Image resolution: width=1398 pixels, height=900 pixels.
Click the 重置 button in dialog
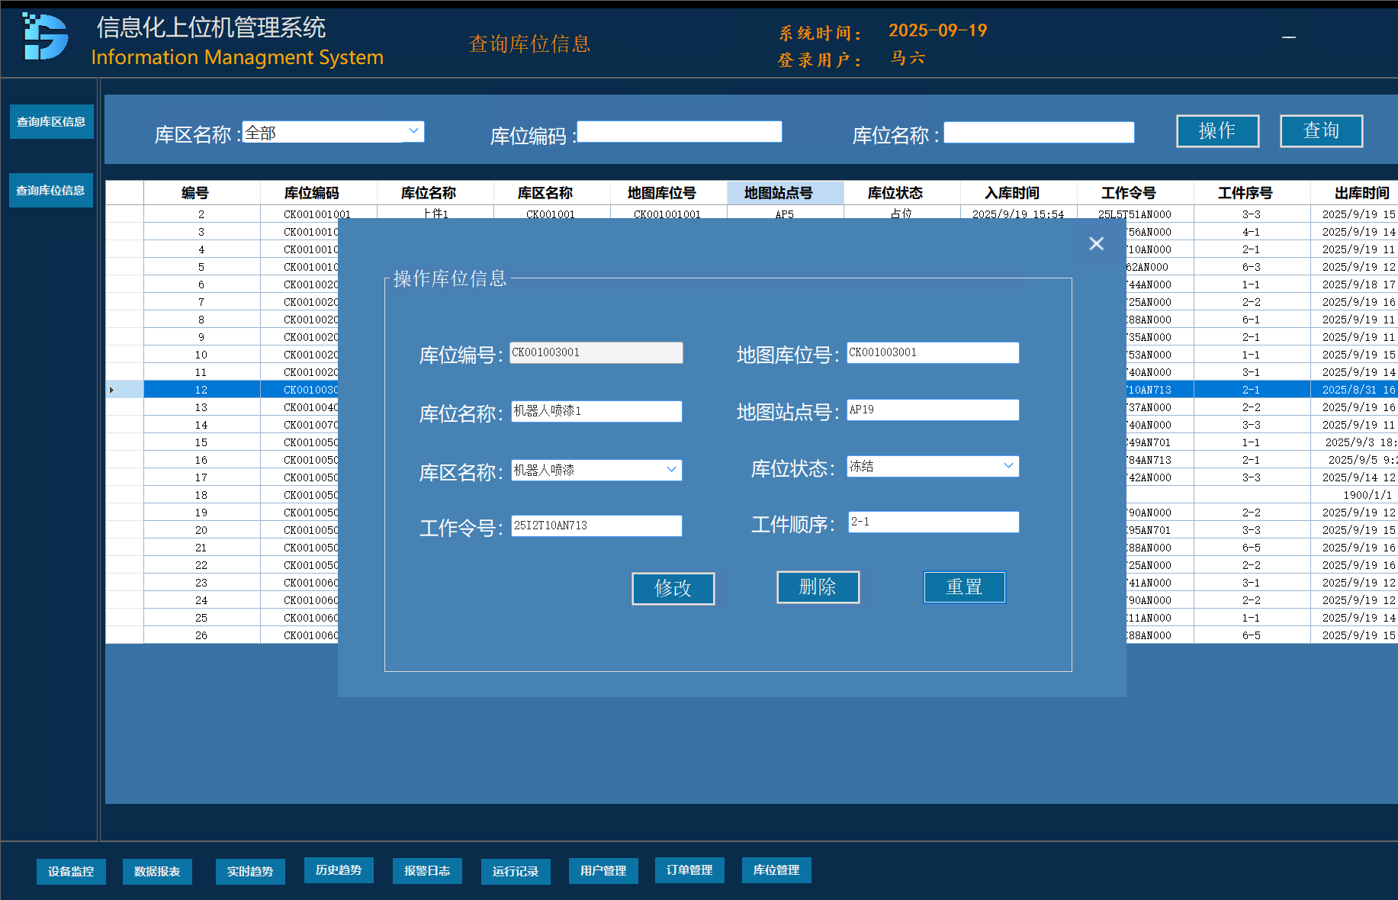[965, 587]
